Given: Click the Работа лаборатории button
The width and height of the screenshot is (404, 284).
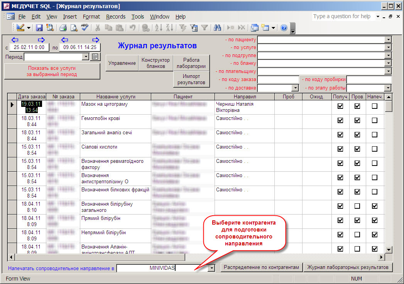Looking at the screenshot, I should click(x=191, y=63).
